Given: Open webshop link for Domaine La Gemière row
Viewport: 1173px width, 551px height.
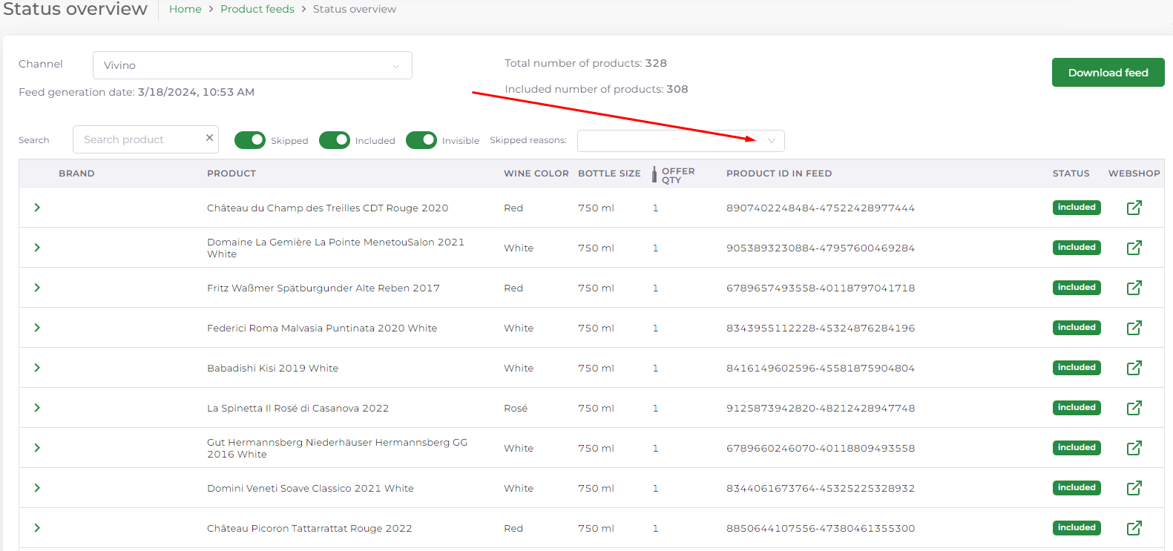Looking at the screenshot, I should click(1134, 248).
